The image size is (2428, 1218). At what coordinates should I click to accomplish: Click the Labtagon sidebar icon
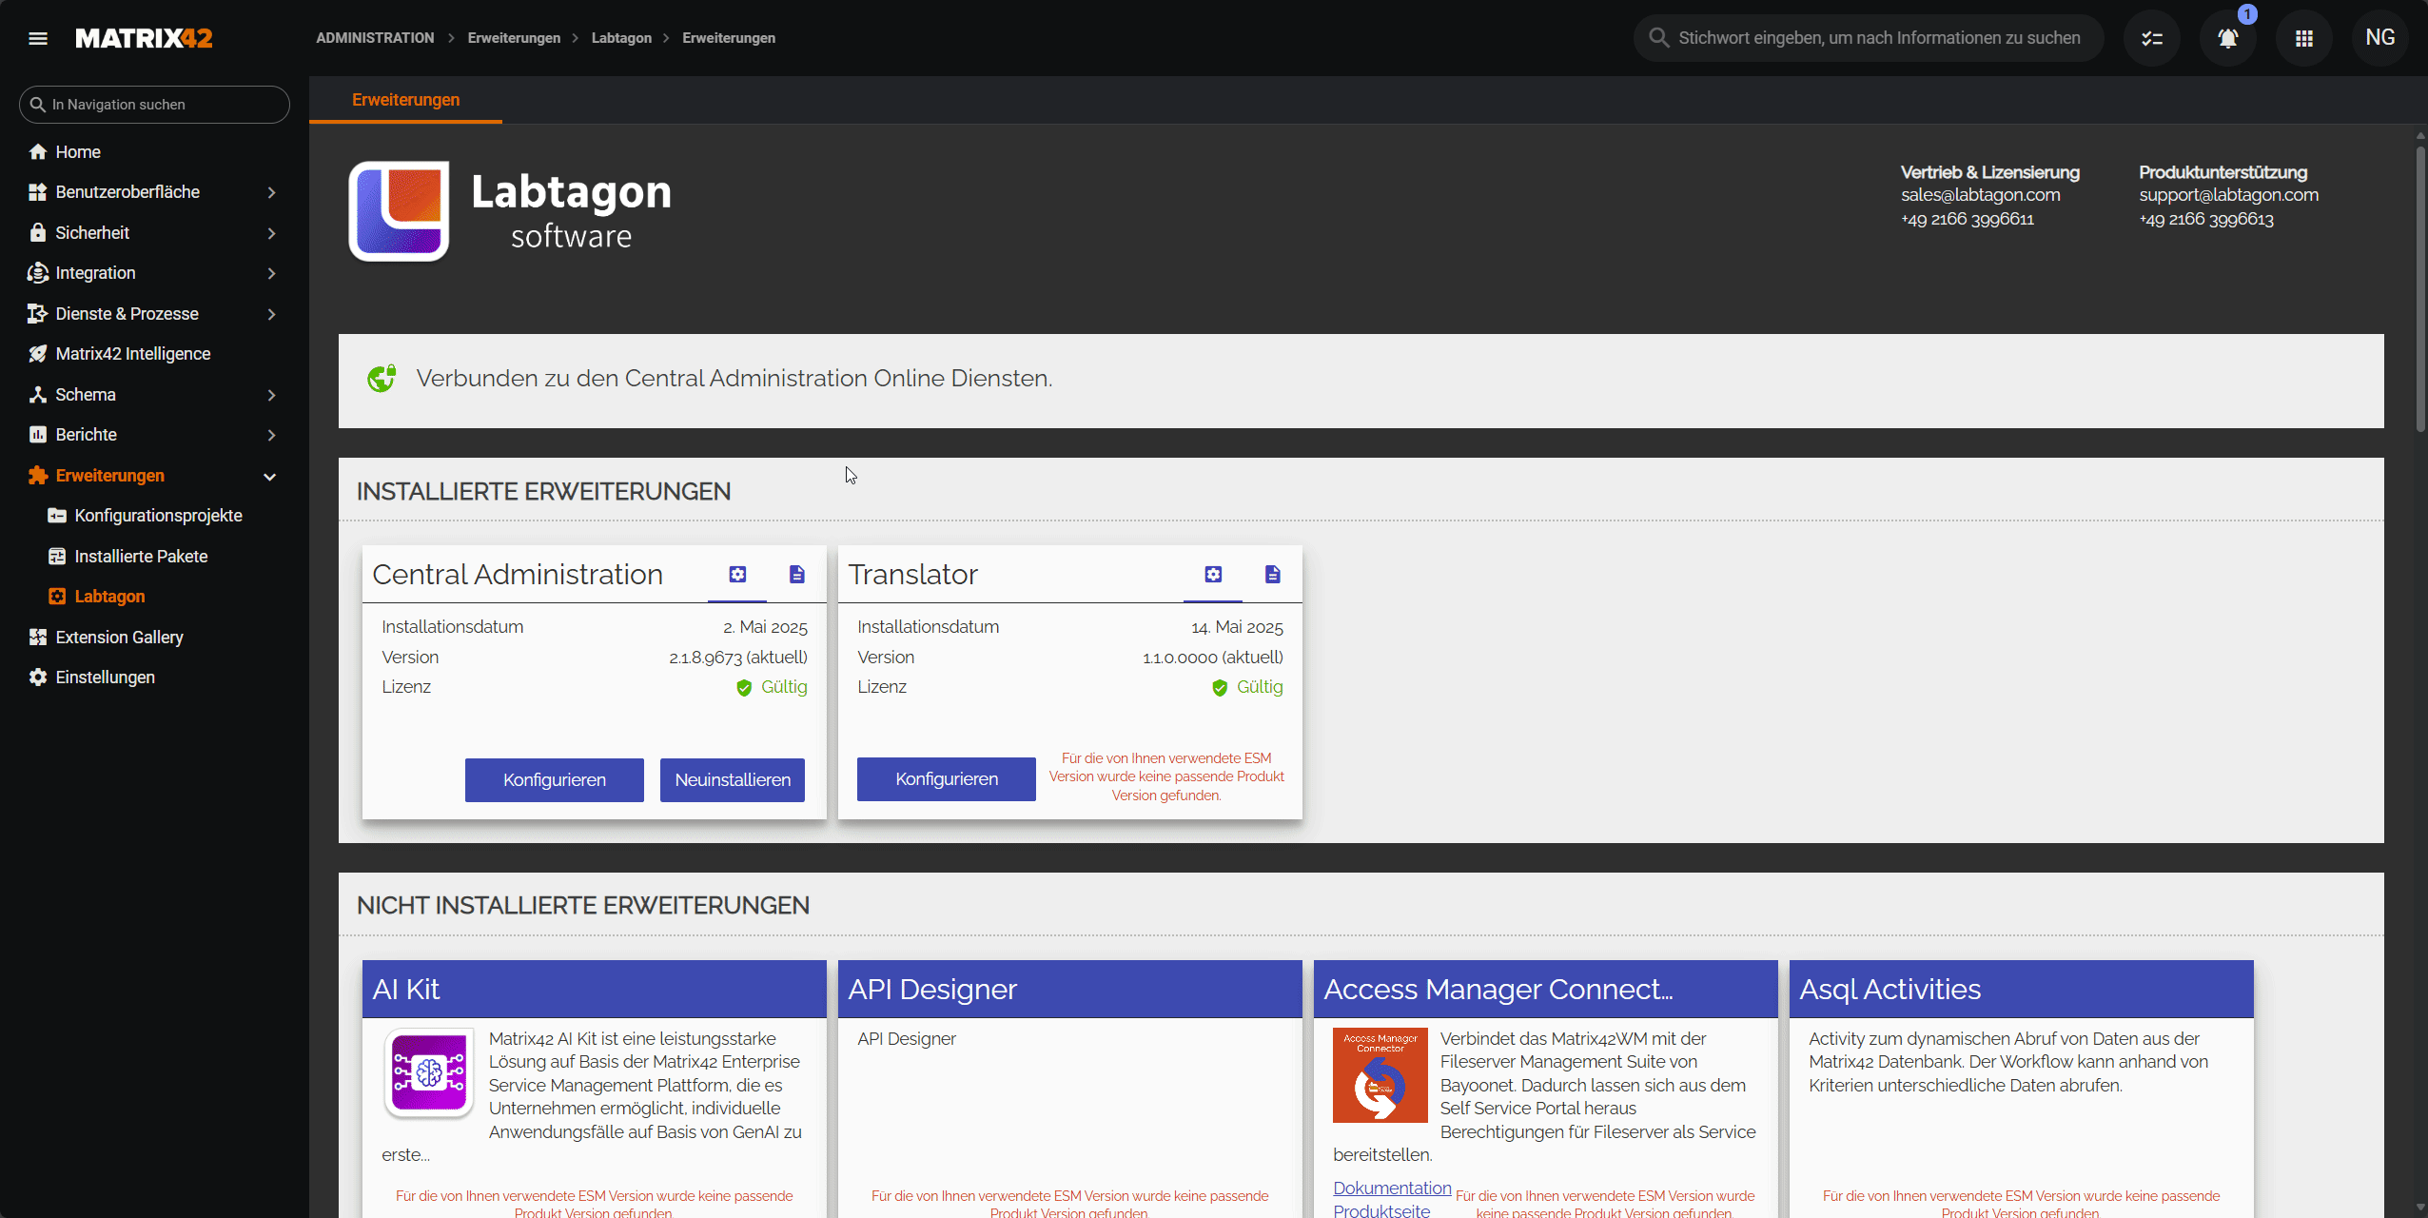tap(57, 597)
